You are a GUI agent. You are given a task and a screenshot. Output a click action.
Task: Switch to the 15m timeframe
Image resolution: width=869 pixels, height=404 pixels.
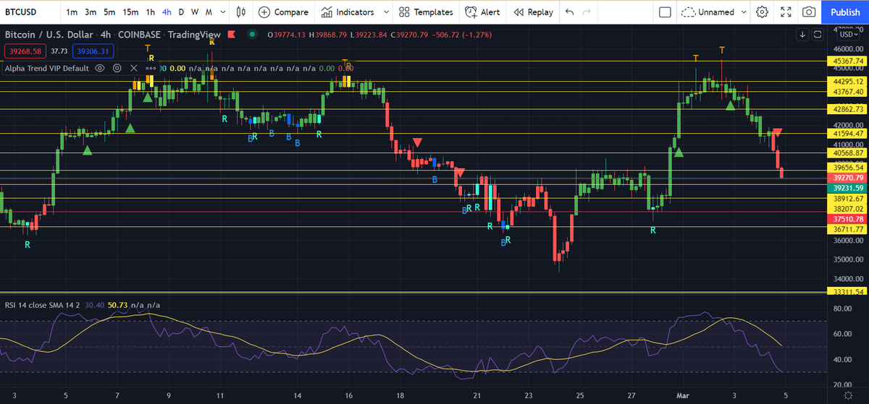[130, 12]
